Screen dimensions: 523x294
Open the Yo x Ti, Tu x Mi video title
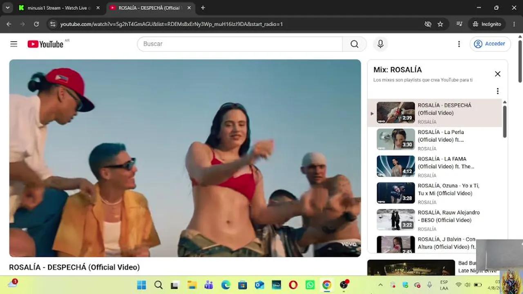(448, 189)
